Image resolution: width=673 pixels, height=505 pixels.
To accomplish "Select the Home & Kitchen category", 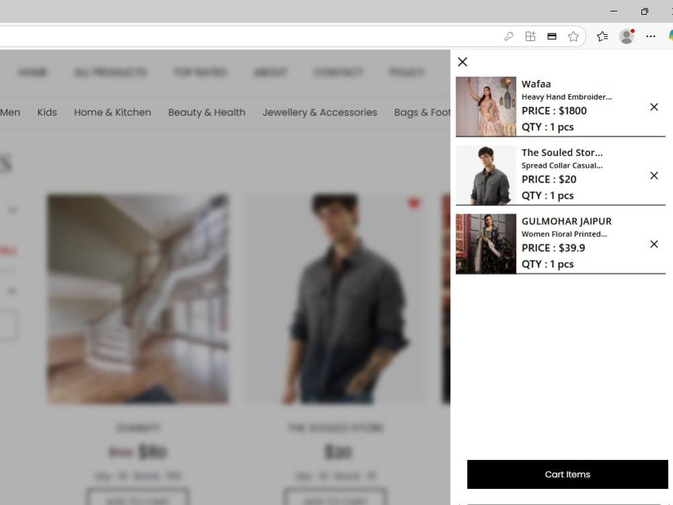I will (112, 112).
